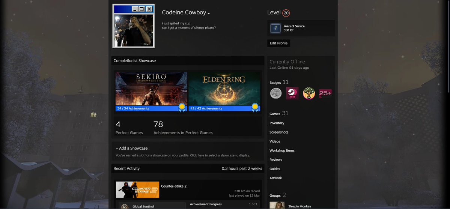450x209 pixels.
Task: Click the silver coin badge
Action: (276, 93)
